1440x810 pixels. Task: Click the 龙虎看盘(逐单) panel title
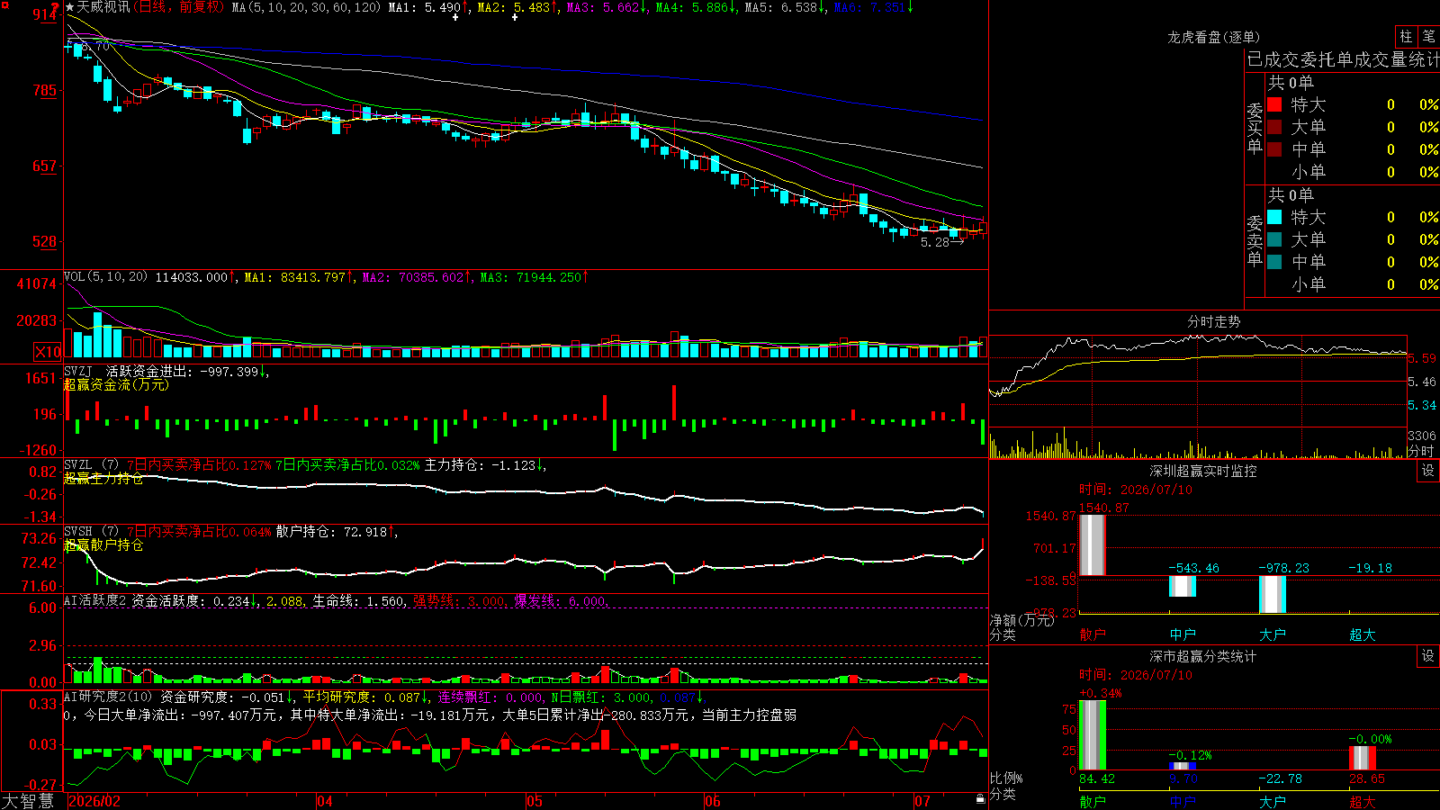click(x=1214, y=37)
